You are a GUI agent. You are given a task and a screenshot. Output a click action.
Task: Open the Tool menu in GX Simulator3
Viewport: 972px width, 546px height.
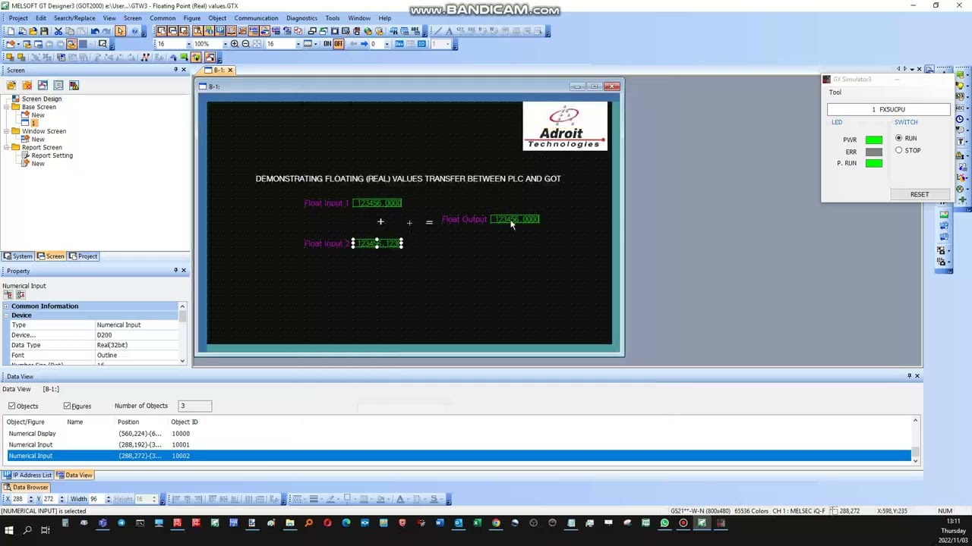tap(835, 93)
